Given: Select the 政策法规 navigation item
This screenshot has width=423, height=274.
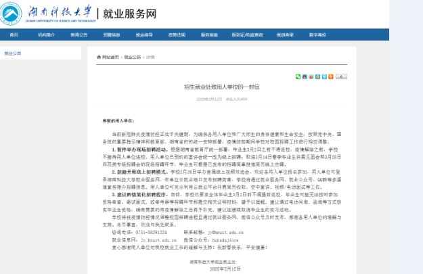Looking at the screenshot, I should tap(177, 34).
